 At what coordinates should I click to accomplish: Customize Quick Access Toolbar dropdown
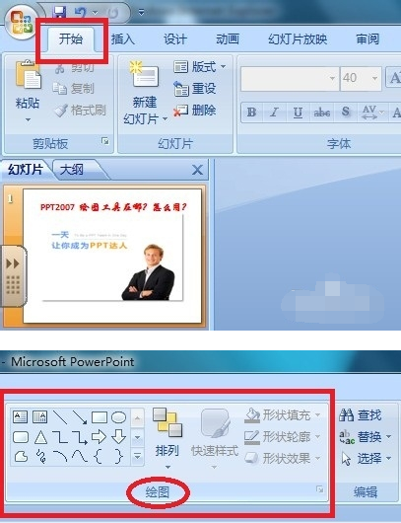pos(141,13)
